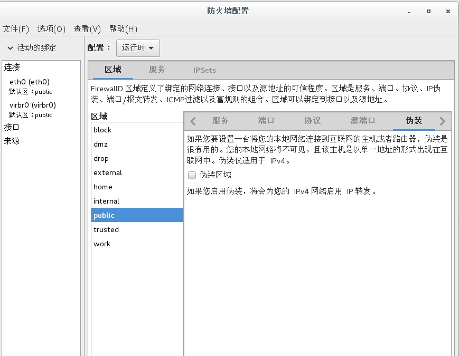This screenshot has width=459, height=356.
Task: Click the 来源 entry in the sidebar
Action: 12,141
